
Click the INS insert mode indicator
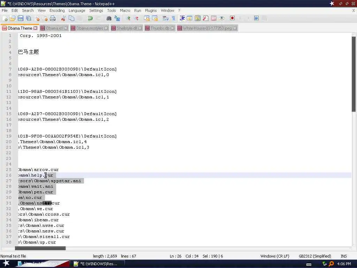click(343, 256)
